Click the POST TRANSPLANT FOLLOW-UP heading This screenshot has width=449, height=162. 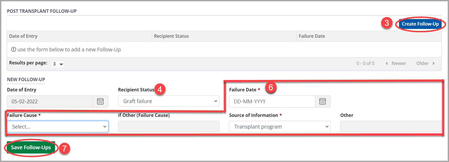(42, 11)
